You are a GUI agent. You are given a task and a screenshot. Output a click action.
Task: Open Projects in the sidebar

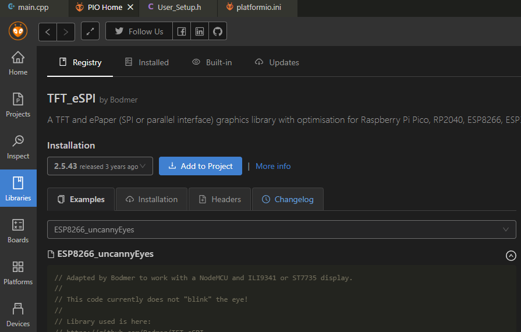pyautogui.click(x=18, y=105)
